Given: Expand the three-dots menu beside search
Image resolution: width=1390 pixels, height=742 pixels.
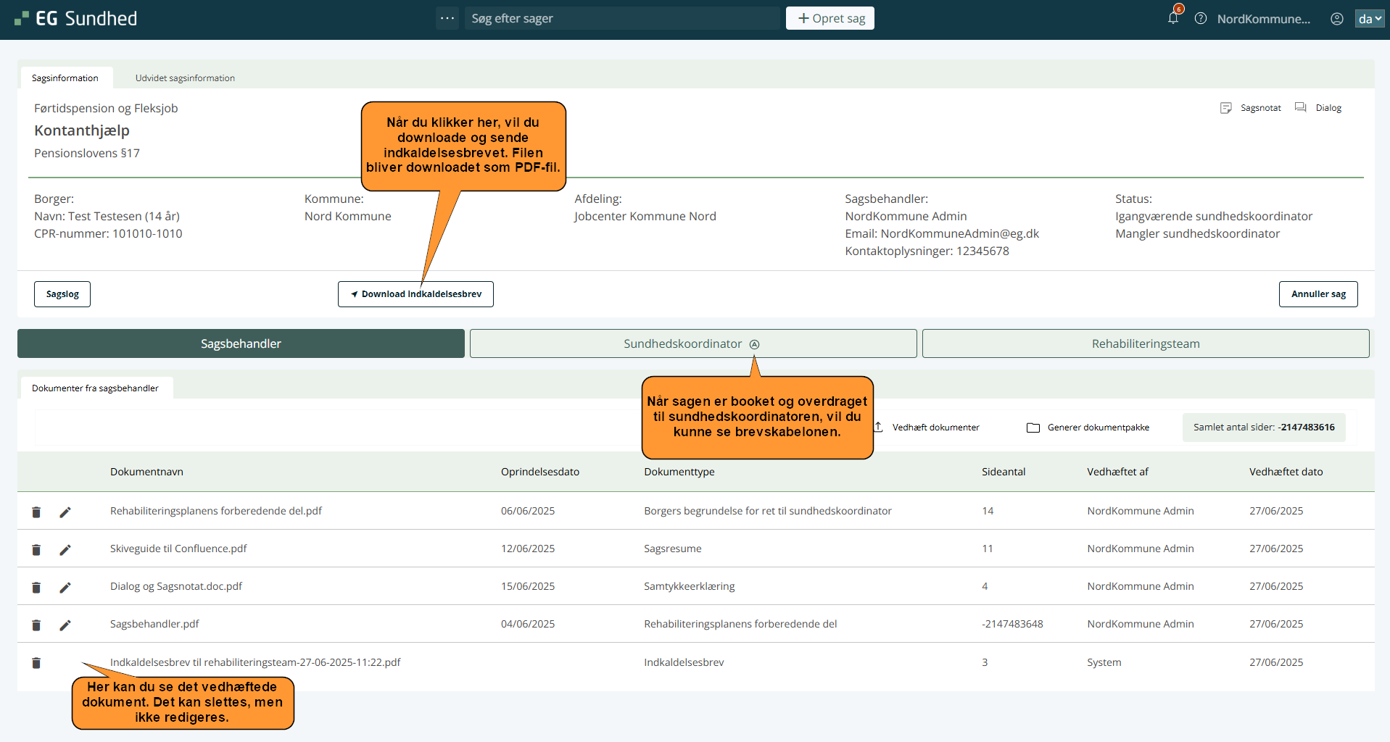Looking at the screenshot, I should [447, 18].
